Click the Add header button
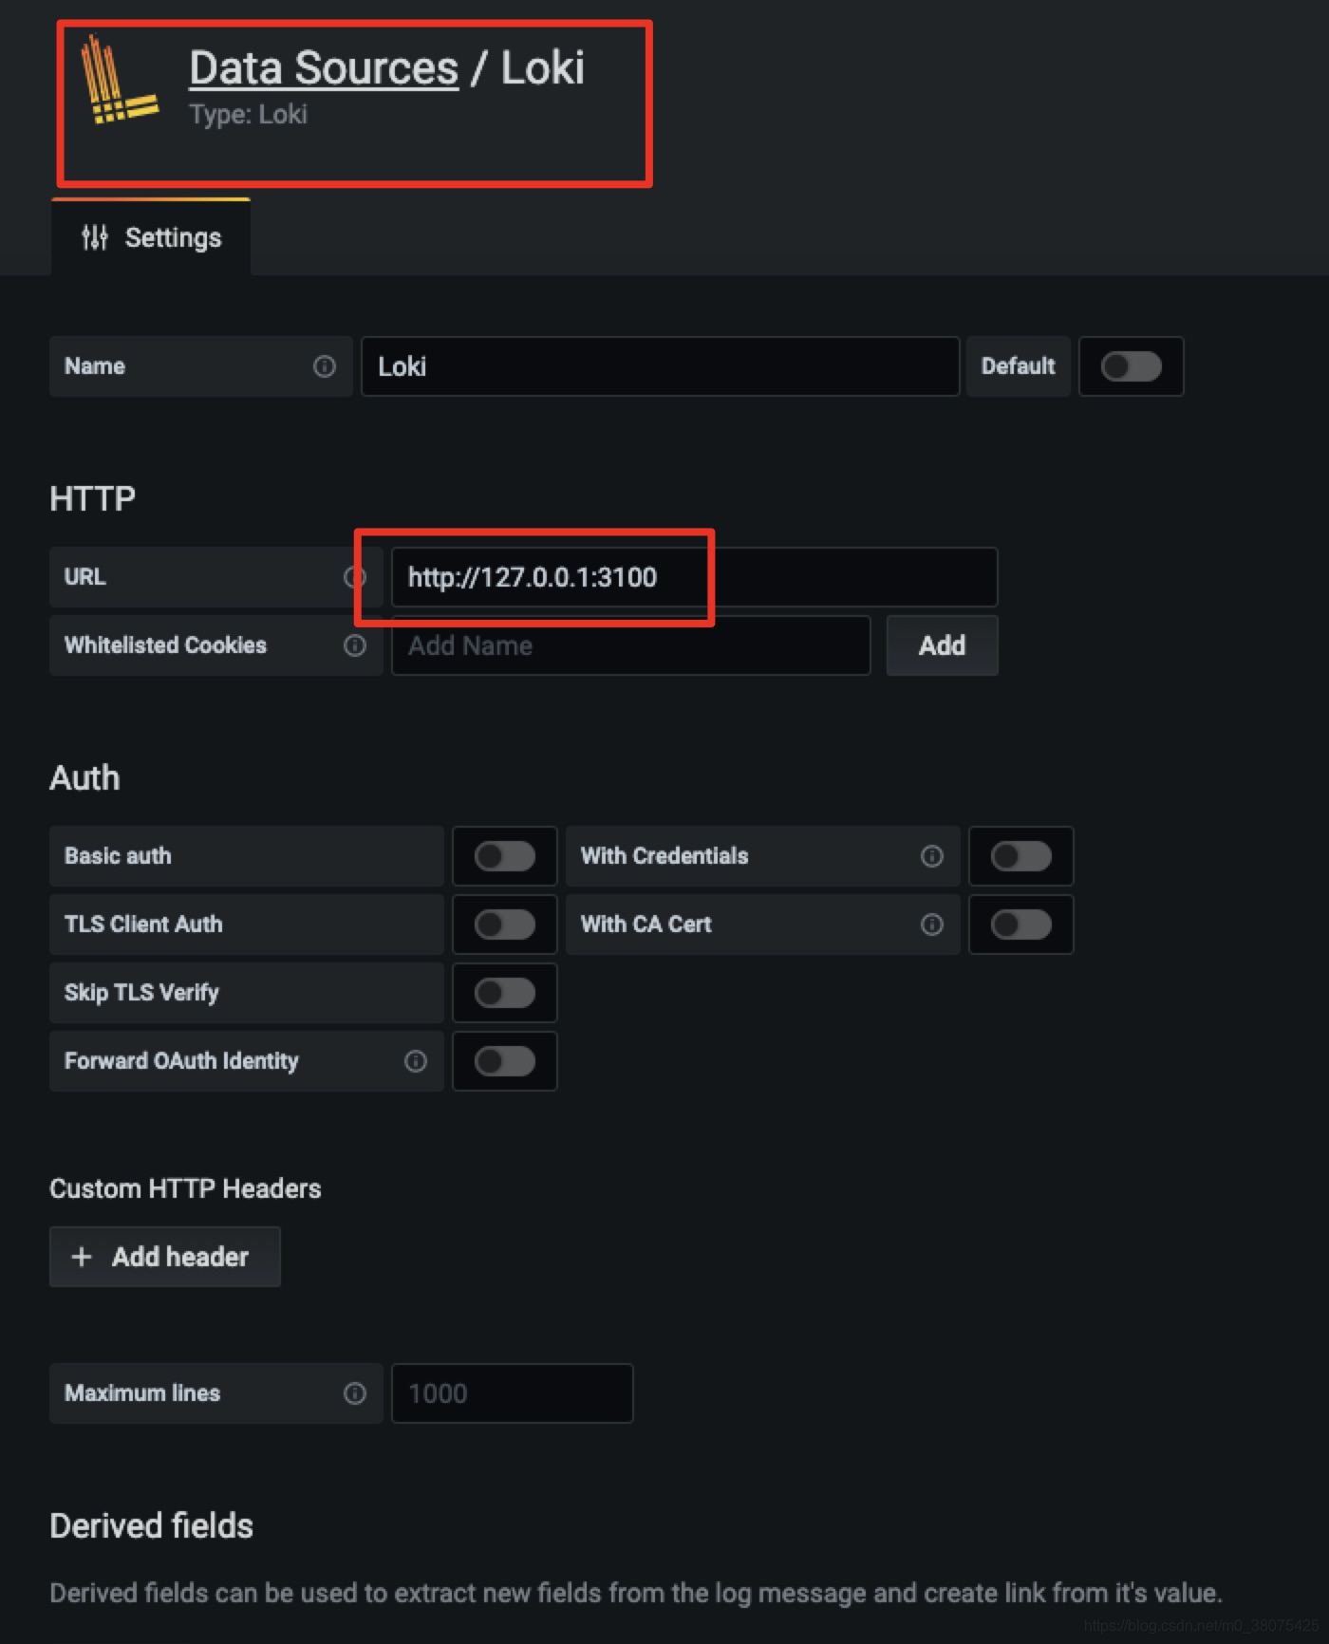Screen dimensions: 1329x1644 [x=165, y=1257]
